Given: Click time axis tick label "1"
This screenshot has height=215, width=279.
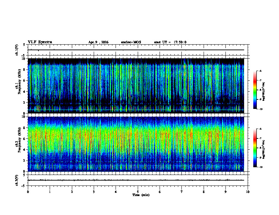Looking at the screenshot, I should tap(50, 192).
